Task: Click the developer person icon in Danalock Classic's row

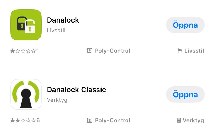Action: 90,120
